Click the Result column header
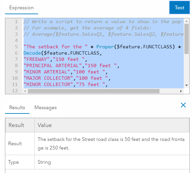 [20, 125]
